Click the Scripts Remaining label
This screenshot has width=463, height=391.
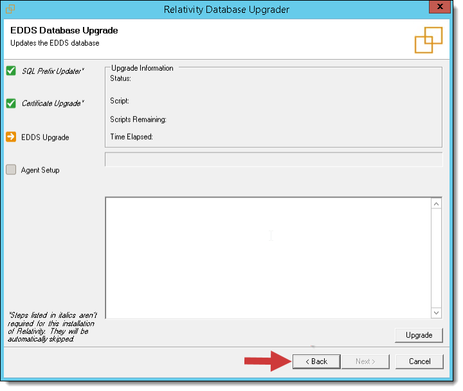[x=138, y=120]
